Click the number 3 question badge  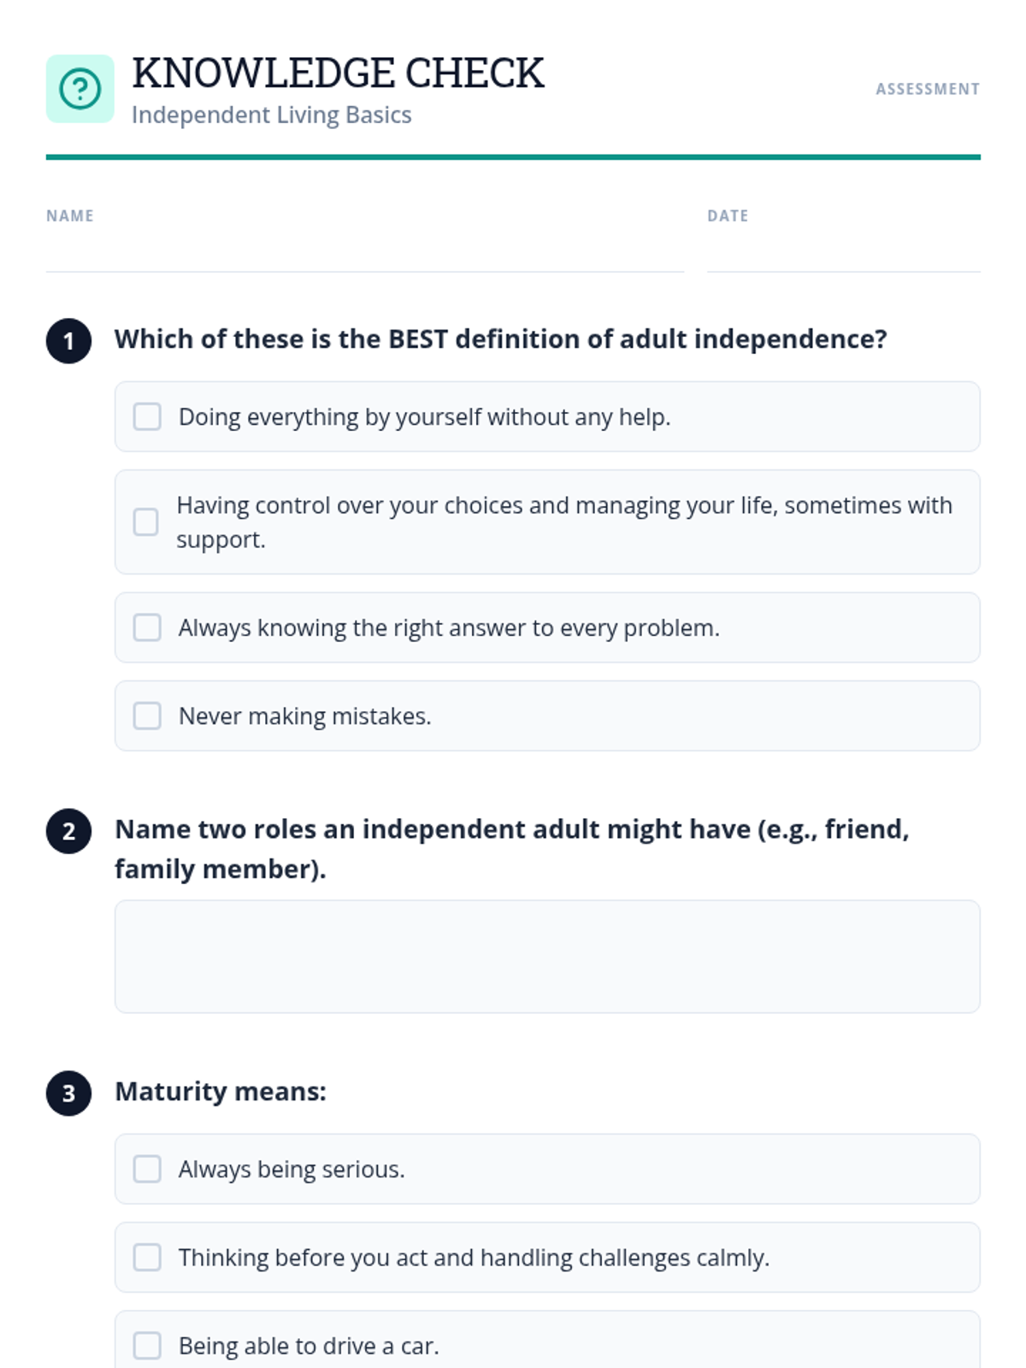68,1094
